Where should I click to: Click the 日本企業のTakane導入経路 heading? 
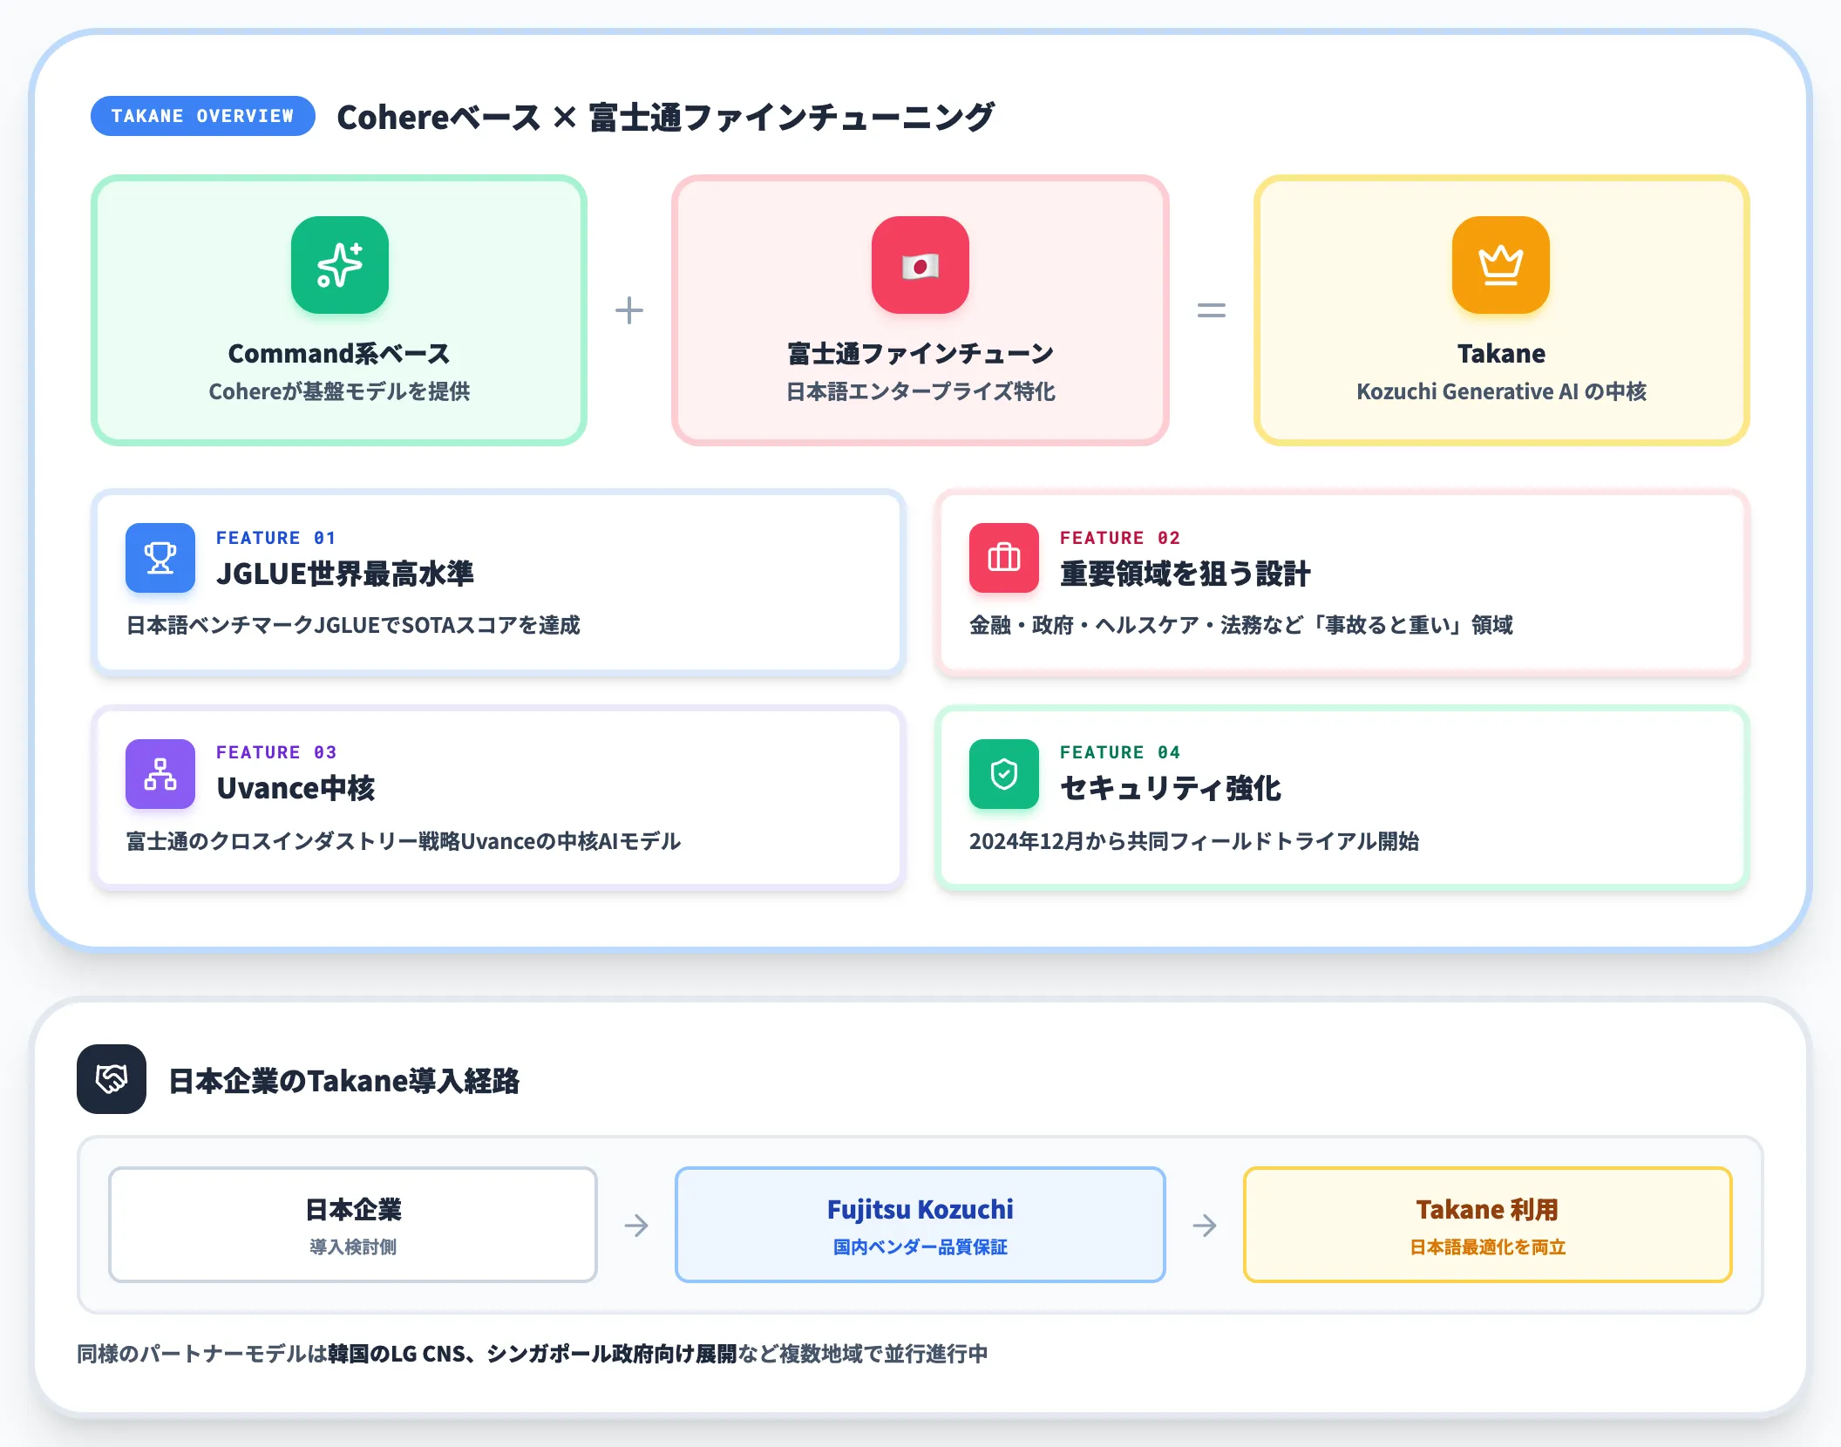(343, 1081)
